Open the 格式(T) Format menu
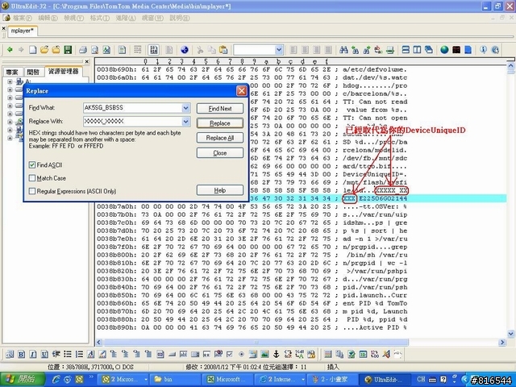This screenshot has width=516, height=387. point(100,18)
